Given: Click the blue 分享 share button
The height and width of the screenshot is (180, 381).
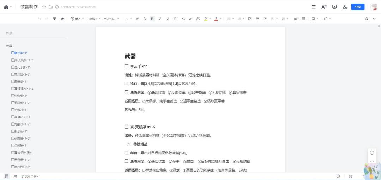Looking at the screenshot, I should (357, 7).
